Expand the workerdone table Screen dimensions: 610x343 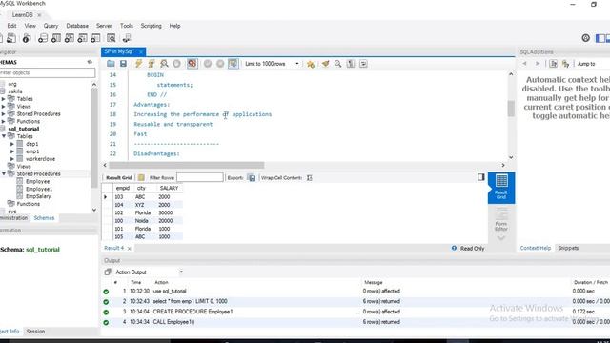coord(12,159)
